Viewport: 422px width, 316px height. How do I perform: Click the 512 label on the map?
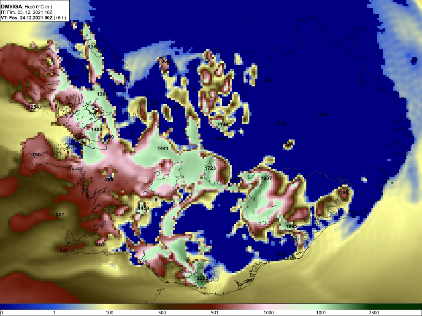click(177, 107)
